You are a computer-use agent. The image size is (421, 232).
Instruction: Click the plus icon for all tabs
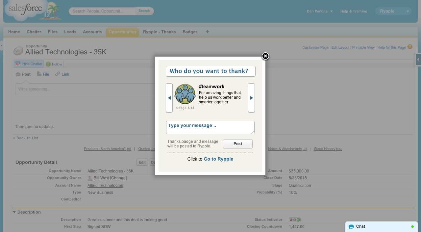207,32
